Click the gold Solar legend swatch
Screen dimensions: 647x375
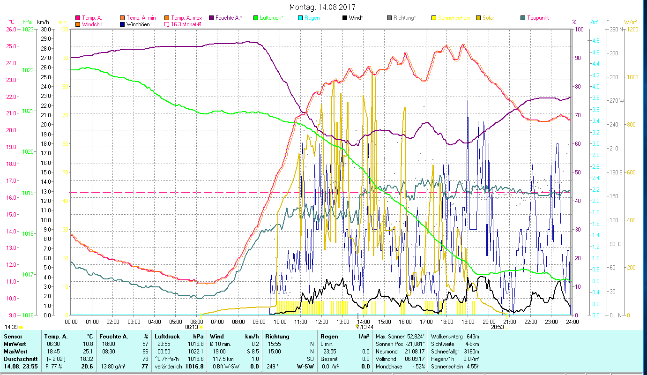[x=478, y=18]
